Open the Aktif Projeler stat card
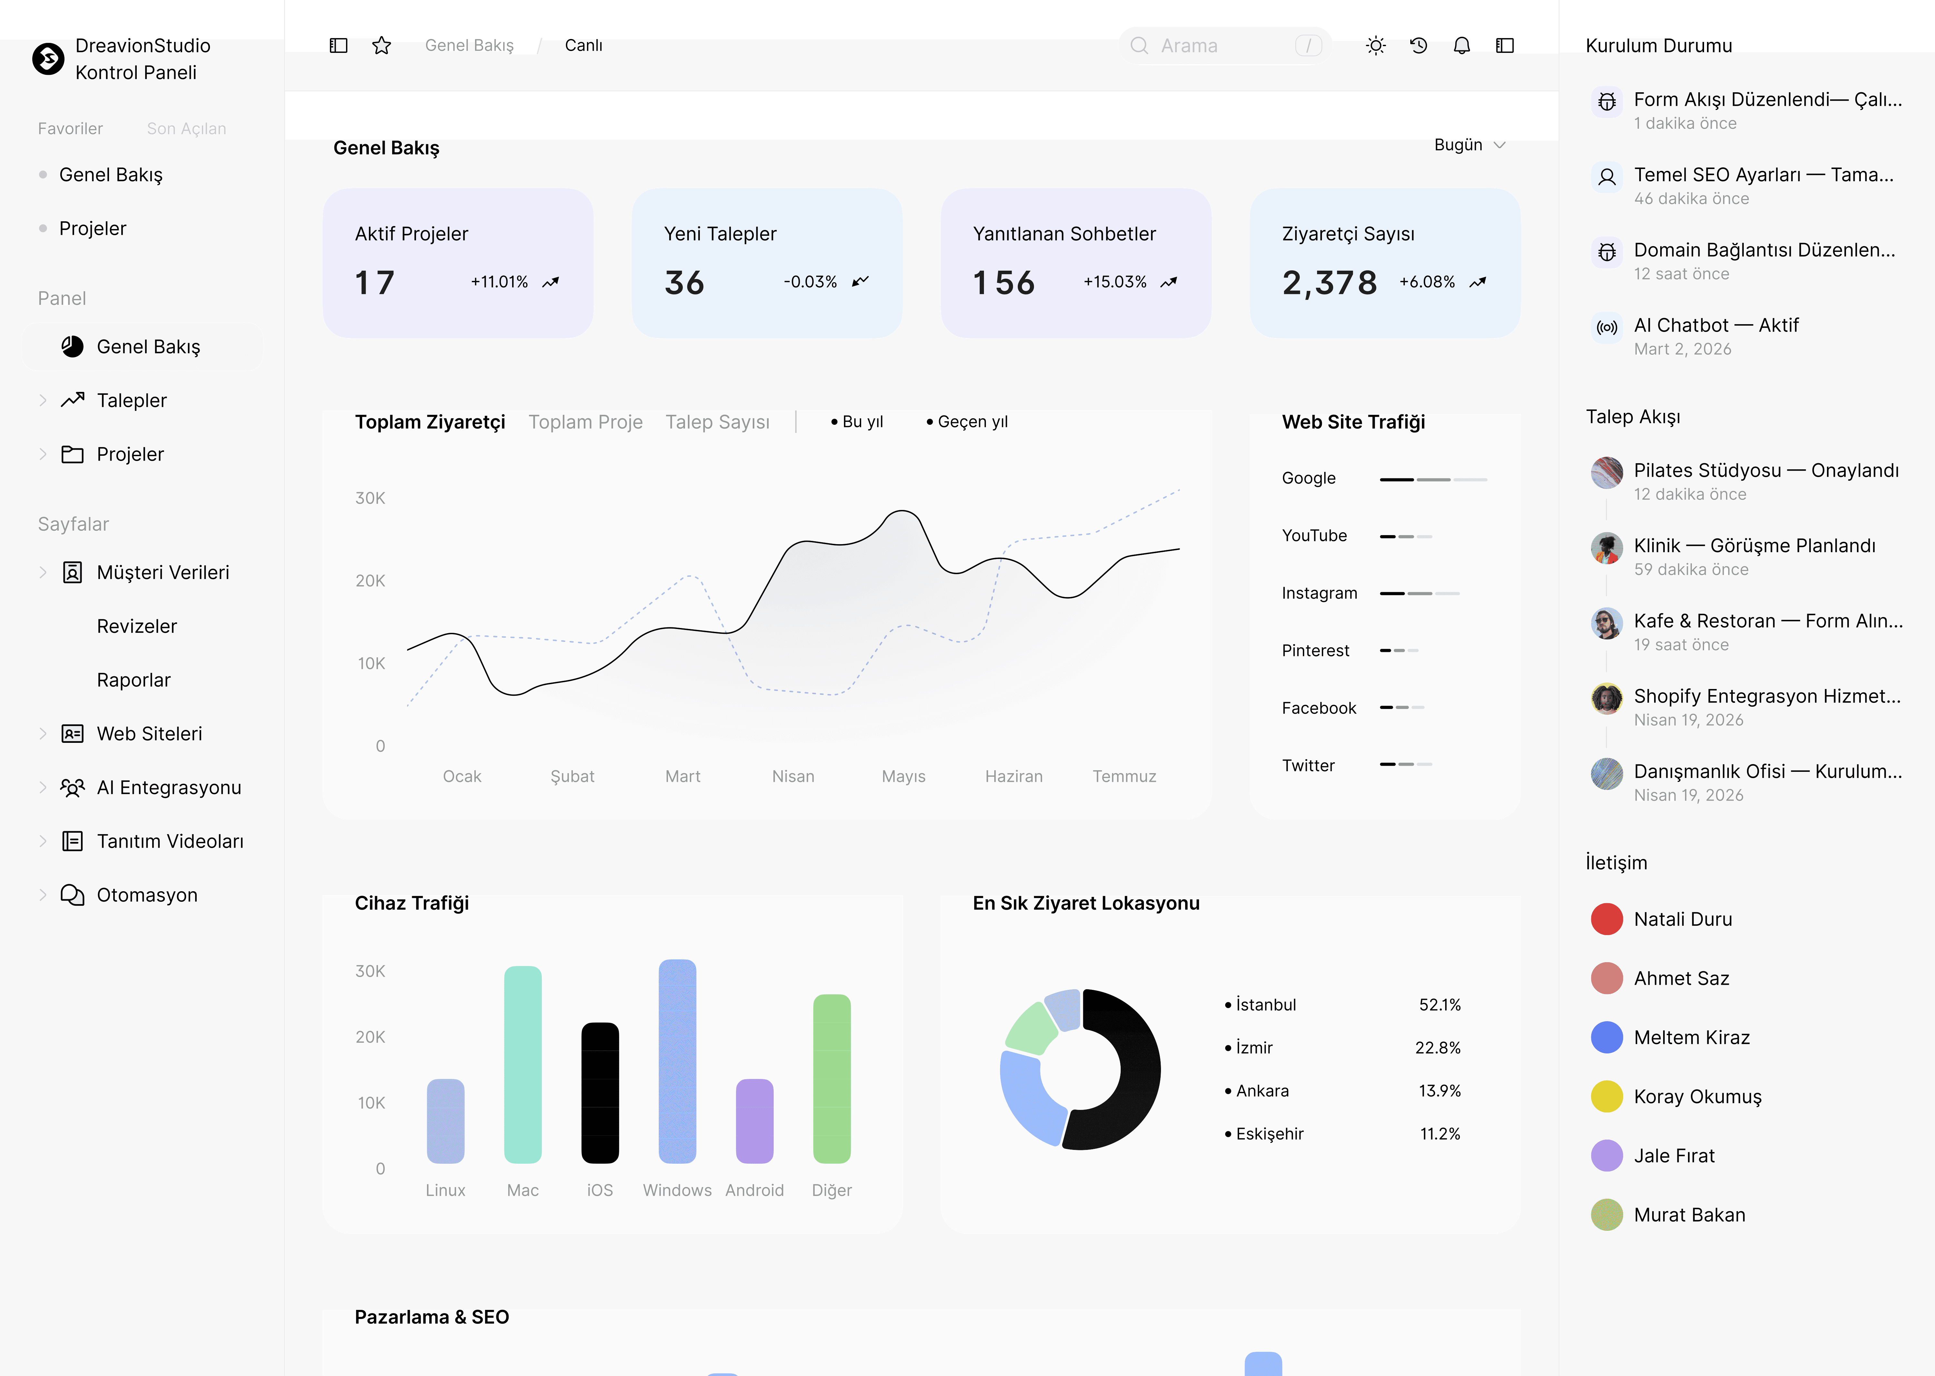 pyautogui.click(x=458, y=264)
